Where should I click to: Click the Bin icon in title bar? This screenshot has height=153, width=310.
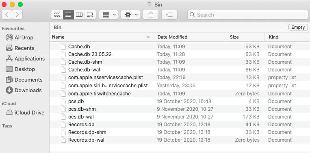[150, 4]
